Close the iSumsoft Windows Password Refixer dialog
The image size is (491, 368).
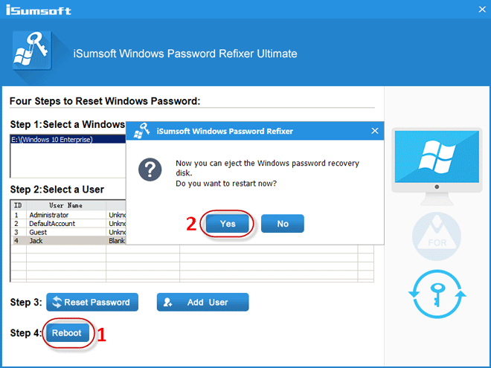coord(375,131)
